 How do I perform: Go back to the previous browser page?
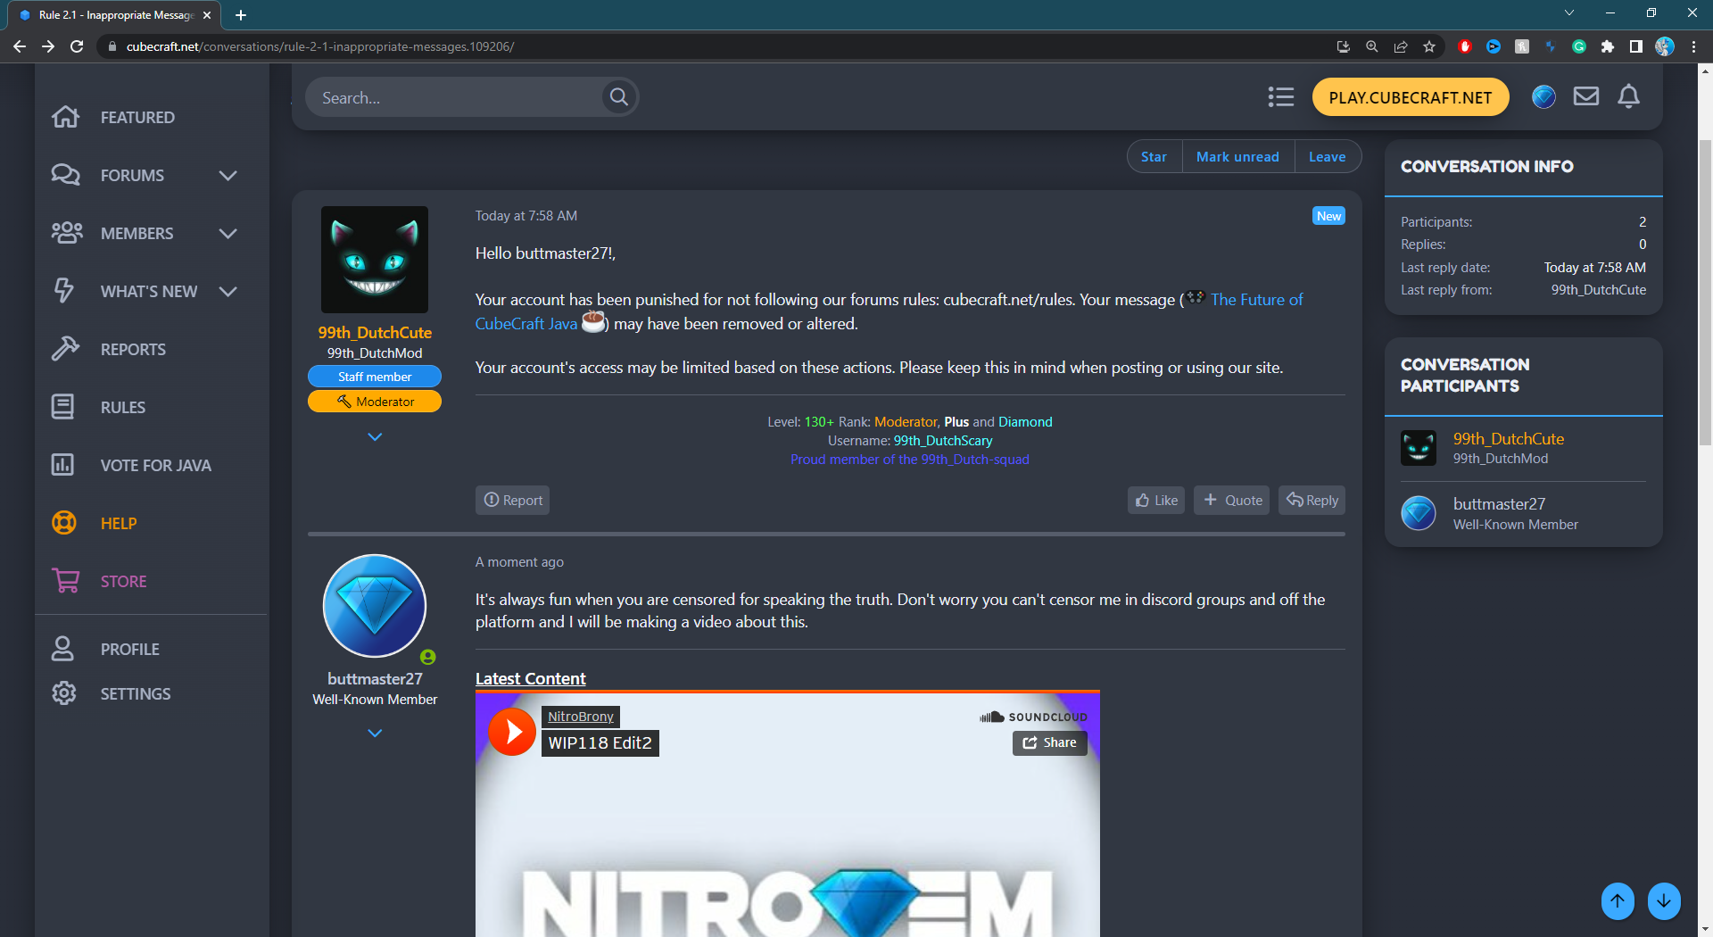20,46
